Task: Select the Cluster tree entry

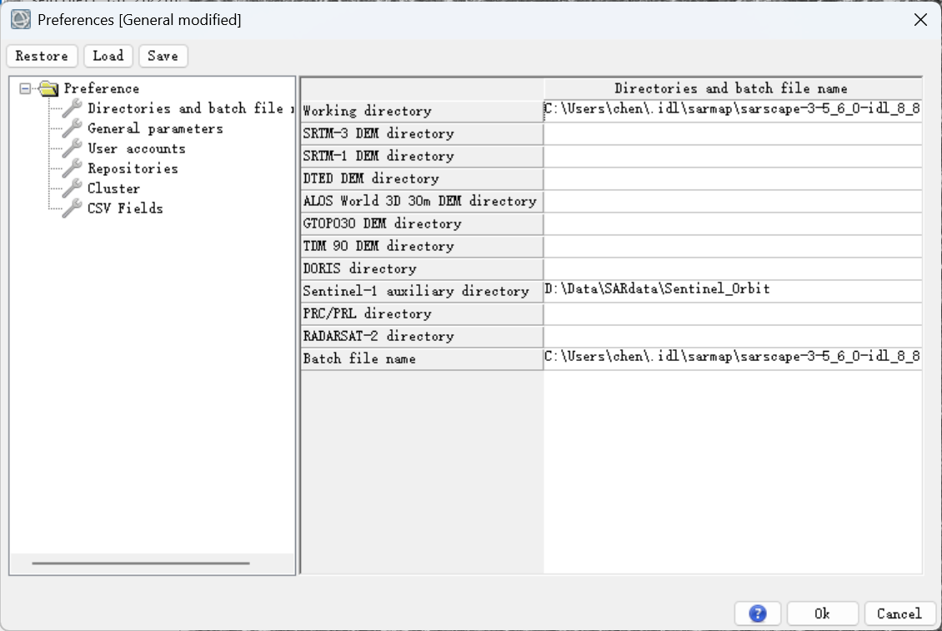Action: [113, 188]
